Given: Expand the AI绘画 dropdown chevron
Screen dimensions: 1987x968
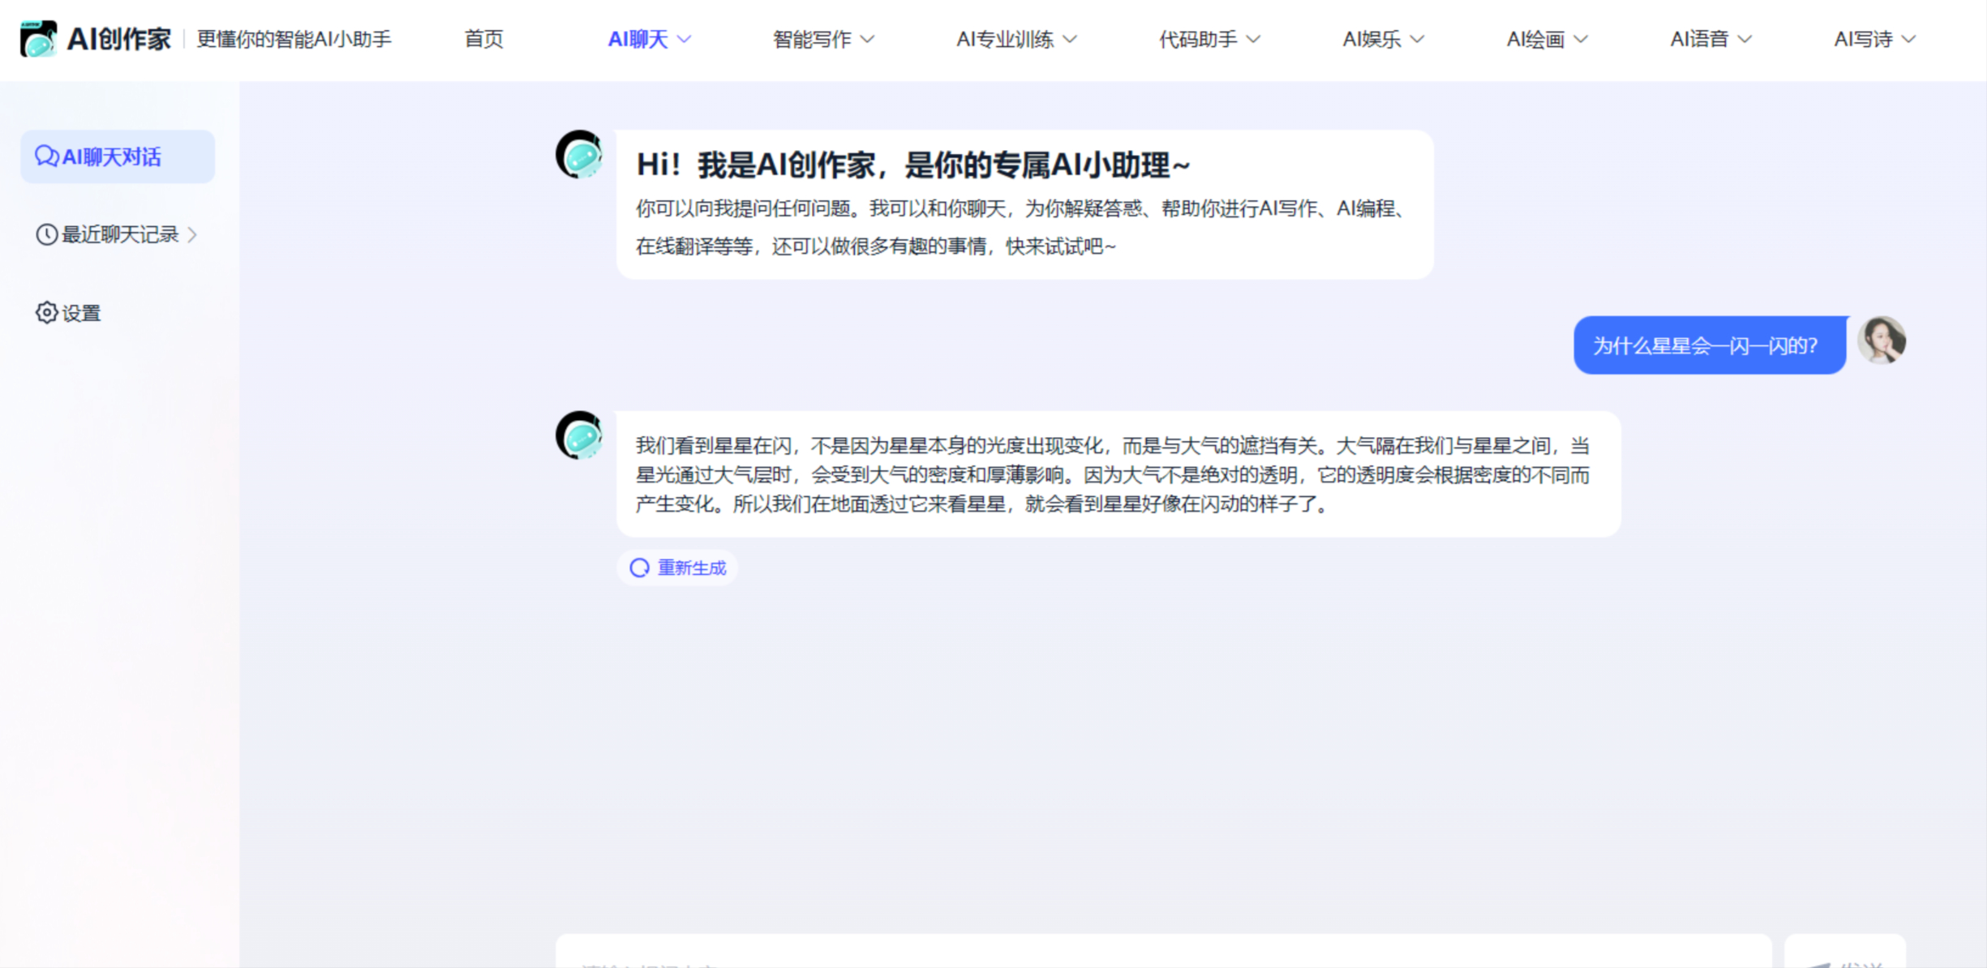Looking at the screenshot, I should [1581, 39].
